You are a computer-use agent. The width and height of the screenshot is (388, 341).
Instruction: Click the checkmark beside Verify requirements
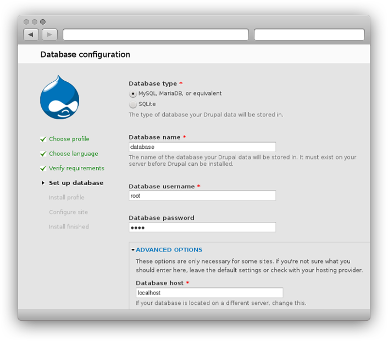[x=43, y=168]
